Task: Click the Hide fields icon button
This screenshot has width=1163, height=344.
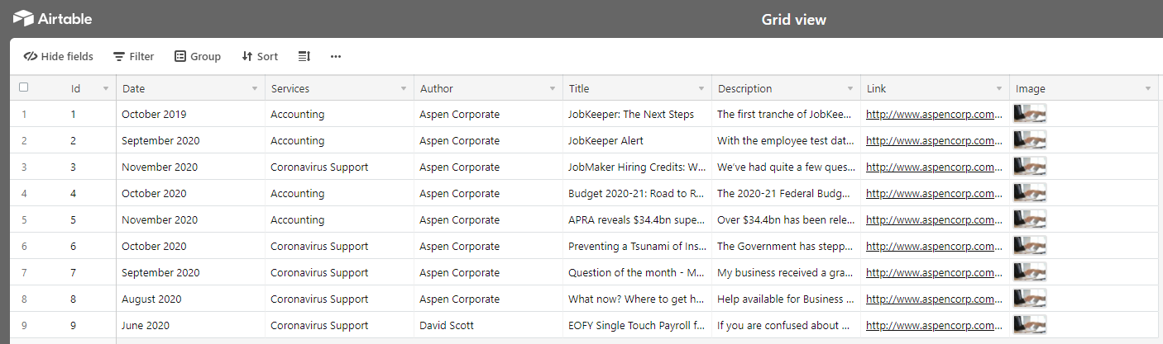Action: 58,56
